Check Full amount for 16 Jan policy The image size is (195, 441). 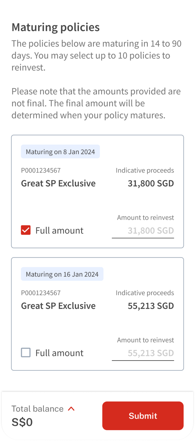26,353
